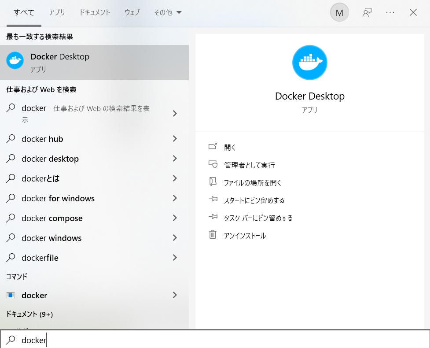Viewport: 430px width, 348px height.
Task: Switch to the ウェブ tab
Action: tap(132, 12)
